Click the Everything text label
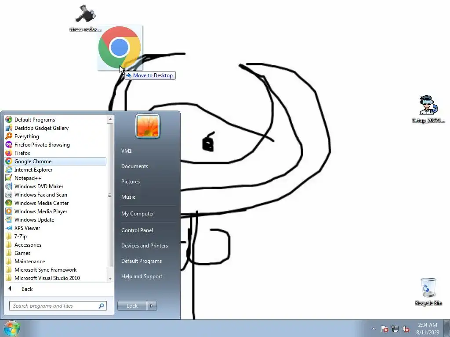 [27, 136]
